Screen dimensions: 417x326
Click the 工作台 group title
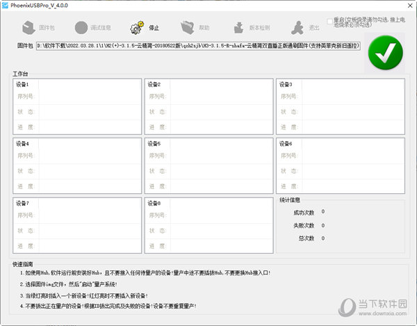[20, 74]
